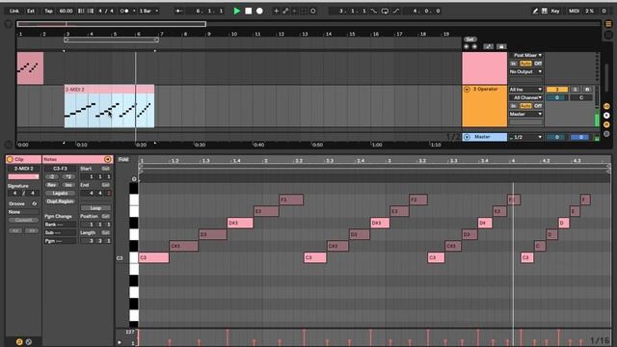
Task: Open the No Output dropdown
Action: coord(526,71)
